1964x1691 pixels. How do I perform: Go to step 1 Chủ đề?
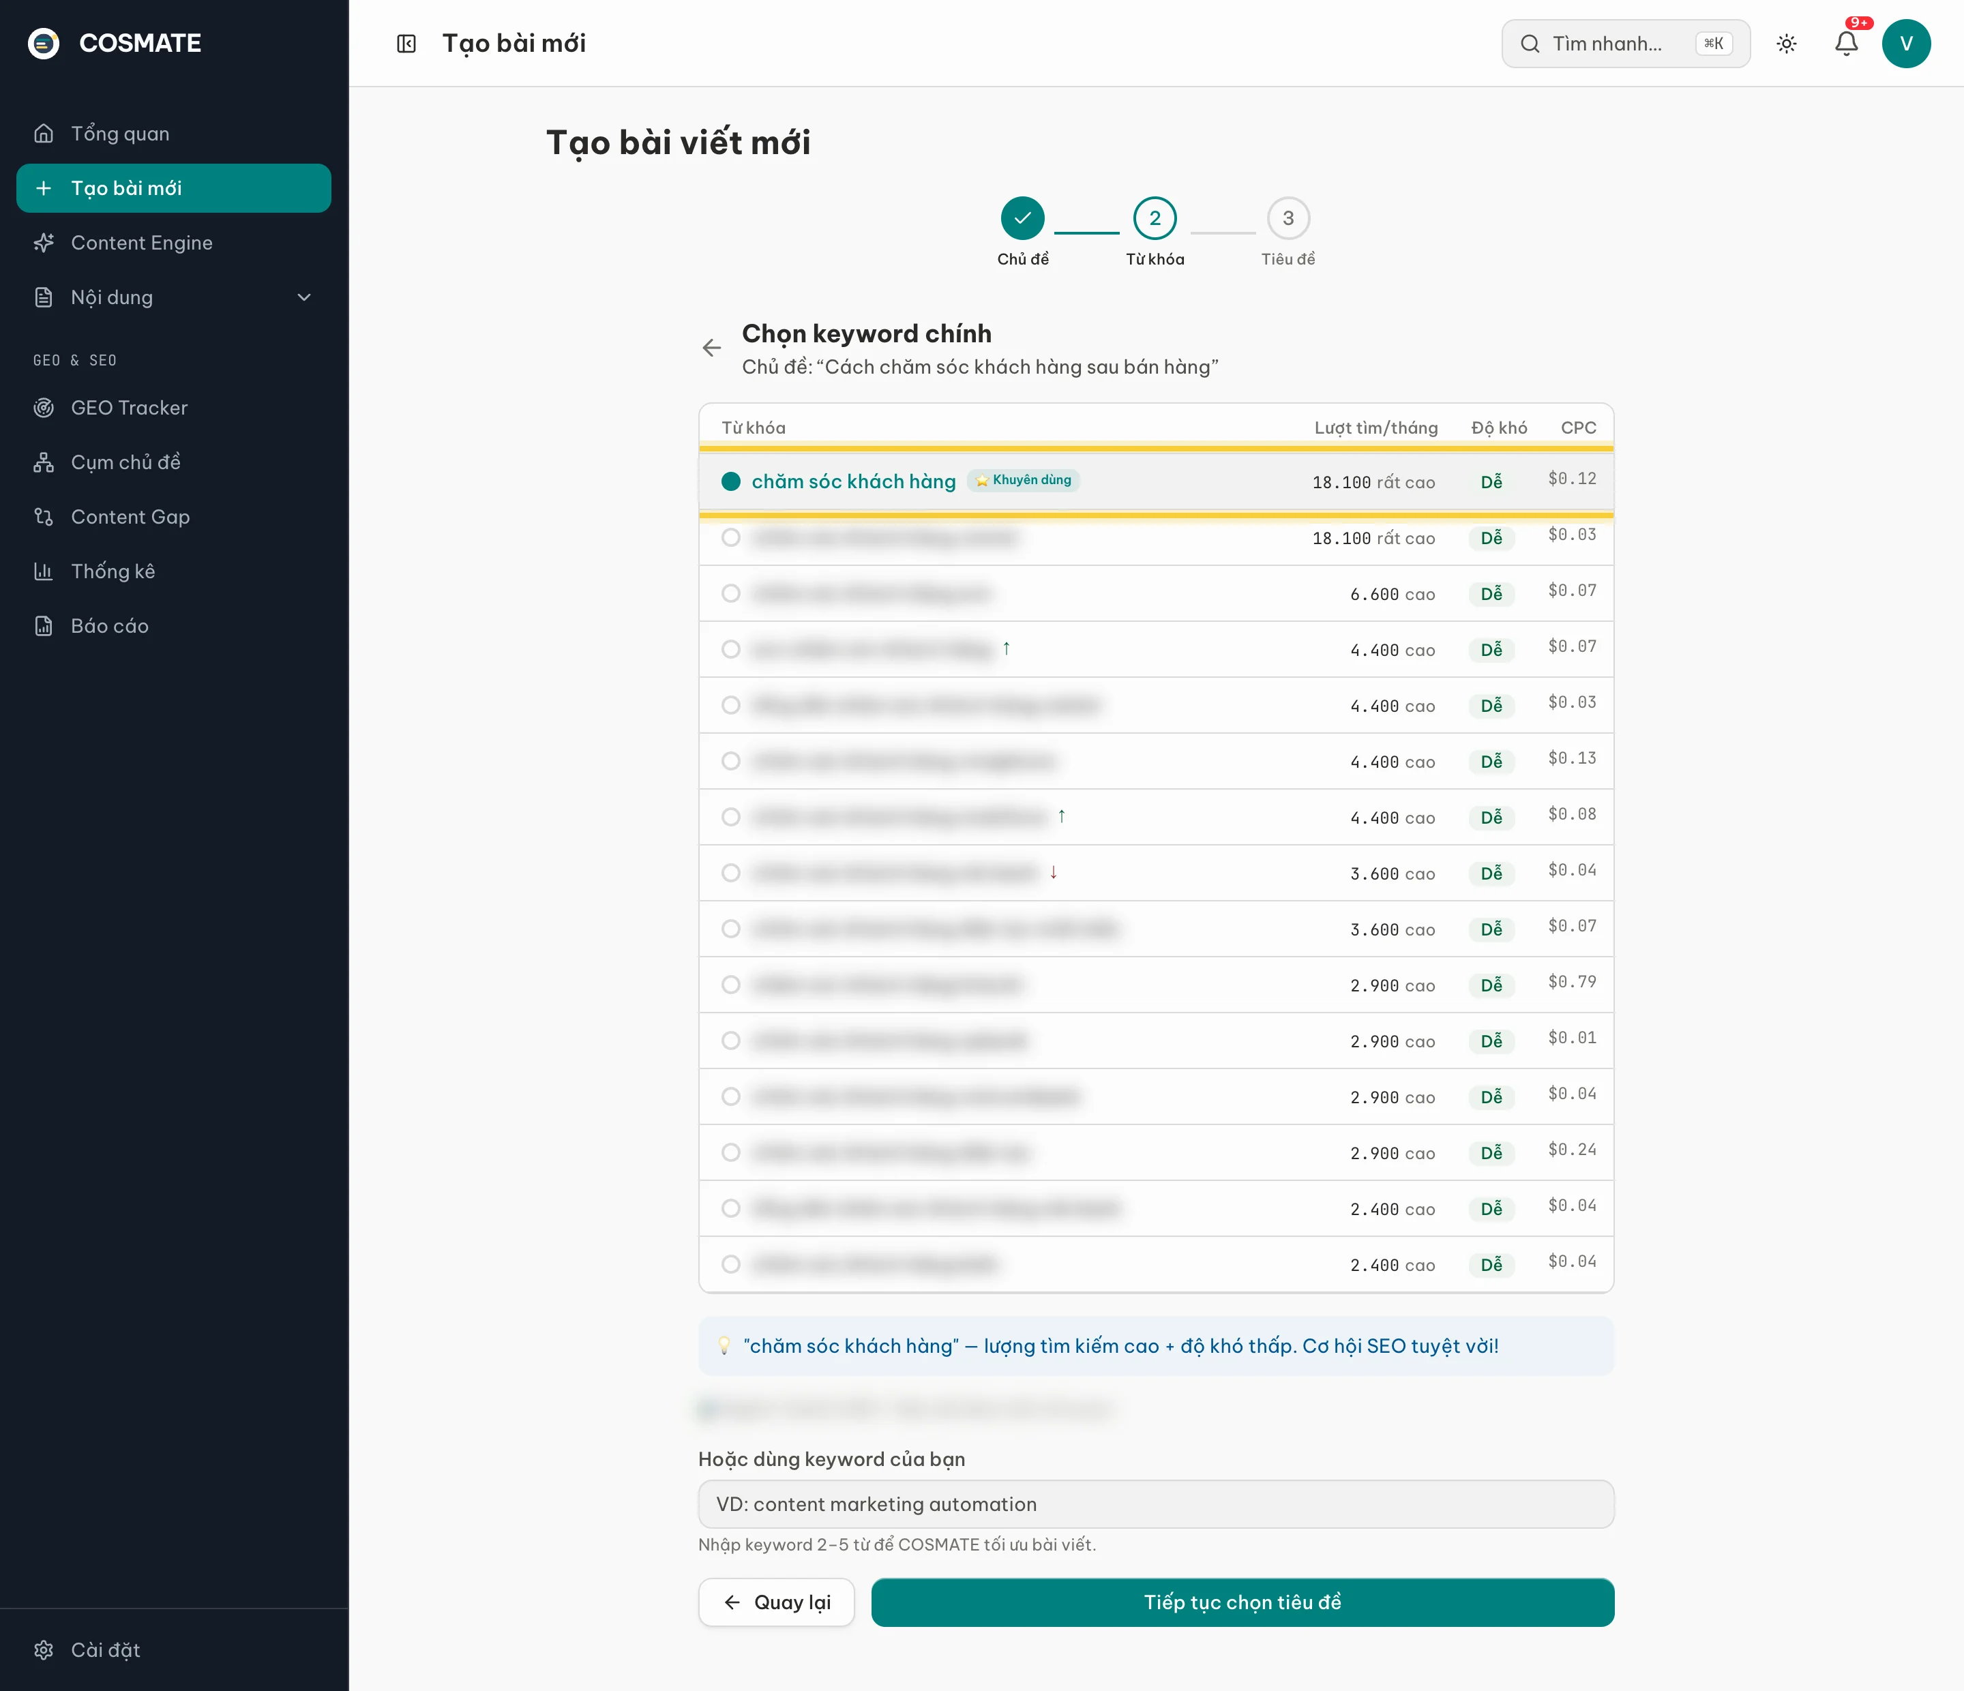pos(1022,218)
